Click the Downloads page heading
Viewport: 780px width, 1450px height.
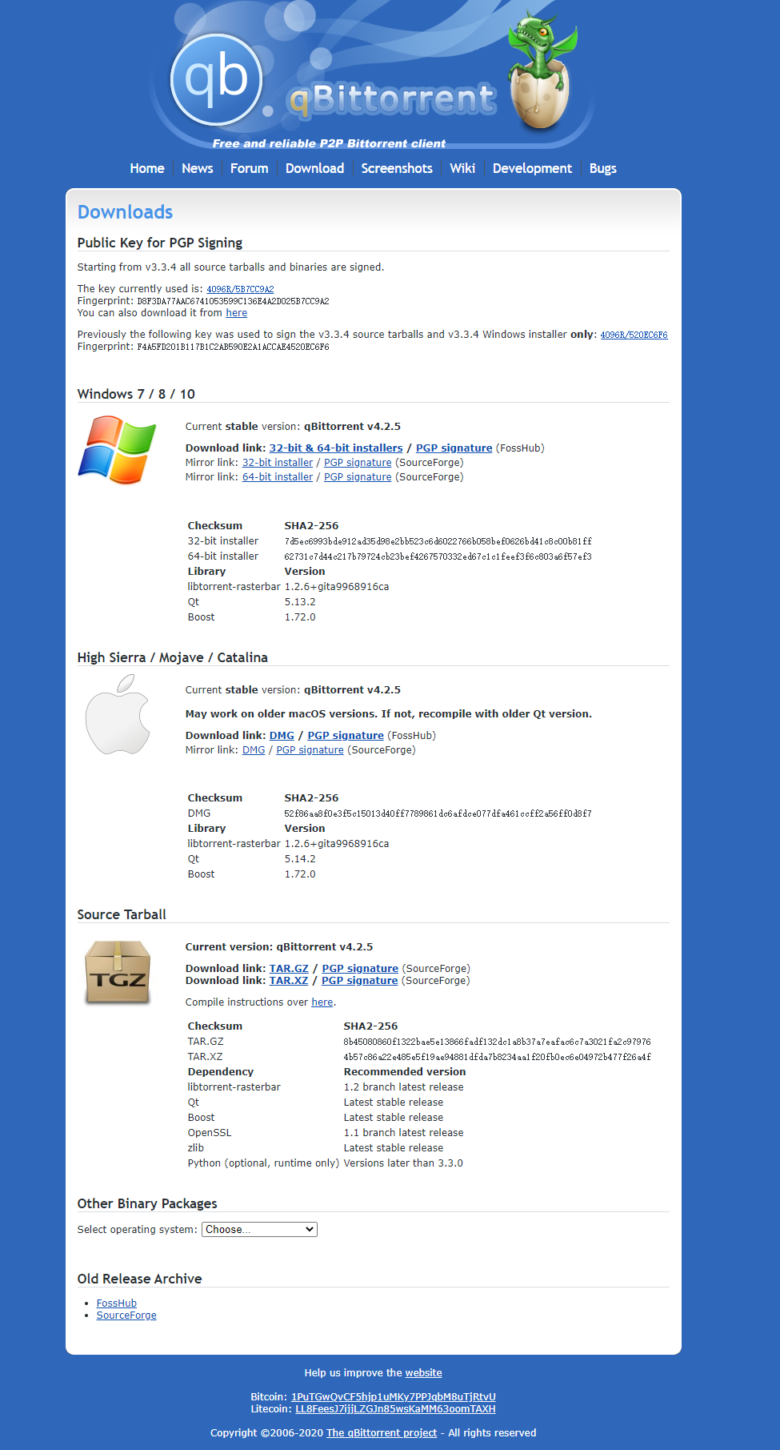126,212
